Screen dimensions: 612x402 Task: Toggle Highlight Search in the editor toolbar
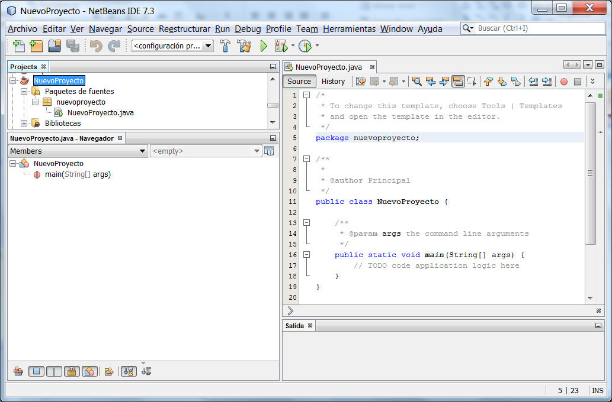click(x=457, y=82)
